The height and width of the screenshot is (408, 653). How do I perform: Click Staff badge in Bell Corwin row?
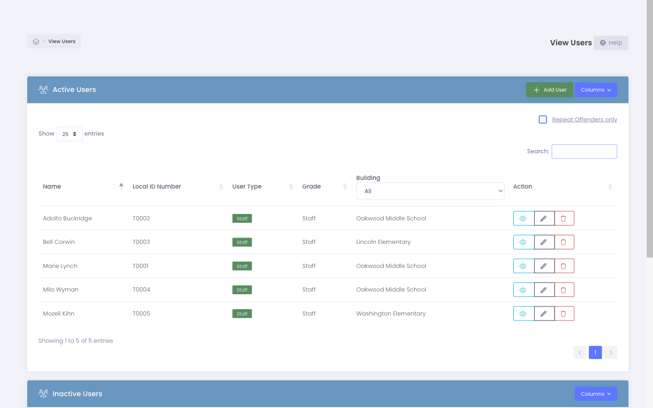(242, 242)
